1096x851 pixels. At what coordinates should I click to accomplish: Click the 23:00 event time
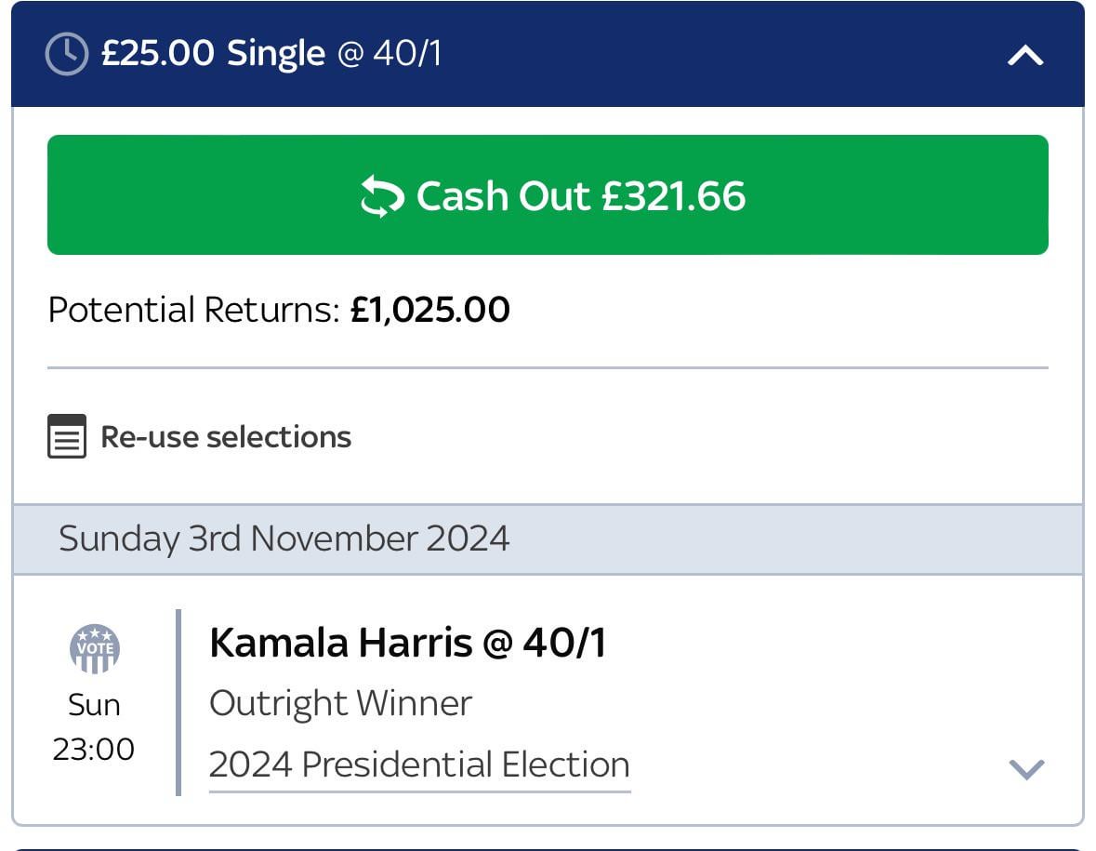(94, 749)
